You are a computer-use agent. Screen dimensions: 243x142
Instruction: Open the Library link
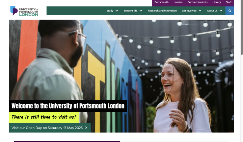click(x=217, y=2)
